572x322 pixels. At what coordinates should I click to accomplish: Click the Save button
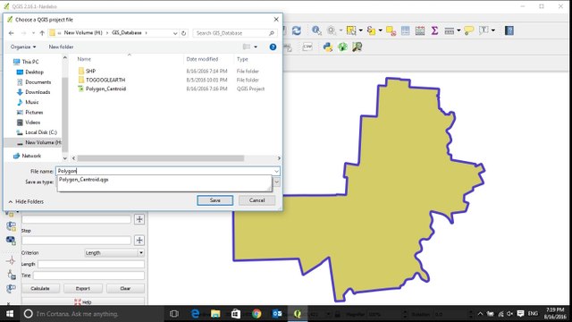point(214,200)
